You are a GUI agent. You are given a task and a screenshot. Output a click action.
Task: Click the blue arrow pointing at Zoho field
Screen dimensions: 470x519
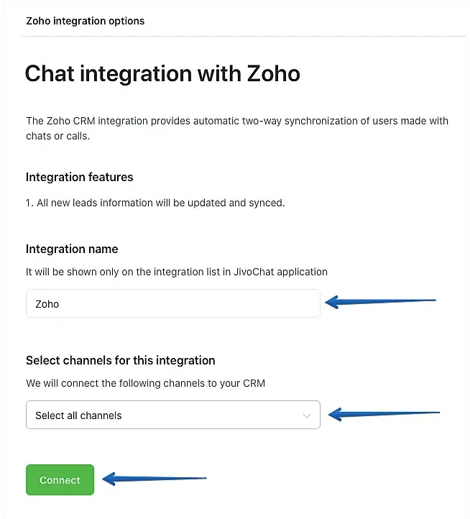coord(380,301)
